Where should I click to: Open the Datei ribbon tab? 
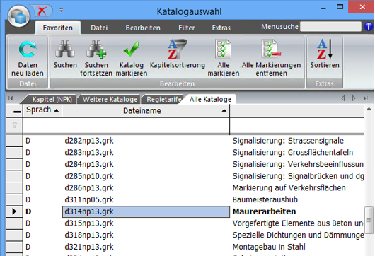(x=99, y=28)
